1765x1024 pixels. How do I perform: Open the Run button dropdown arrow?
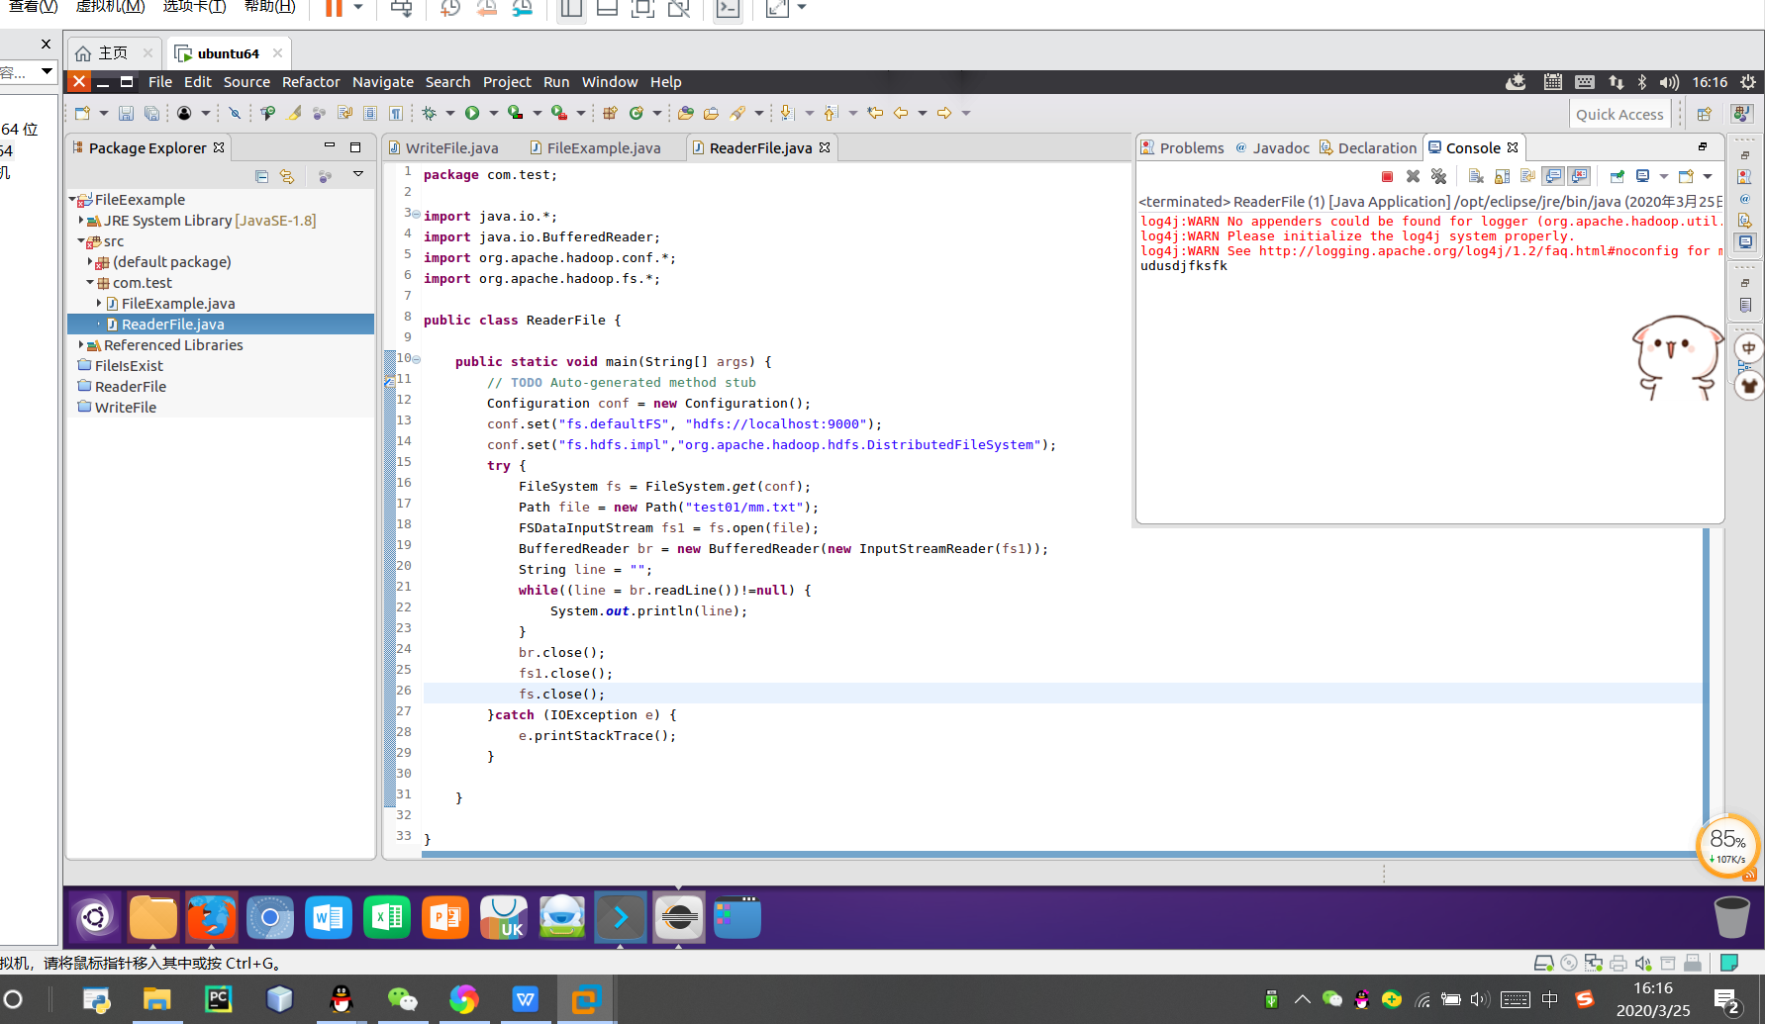click(x=493, y=113)
